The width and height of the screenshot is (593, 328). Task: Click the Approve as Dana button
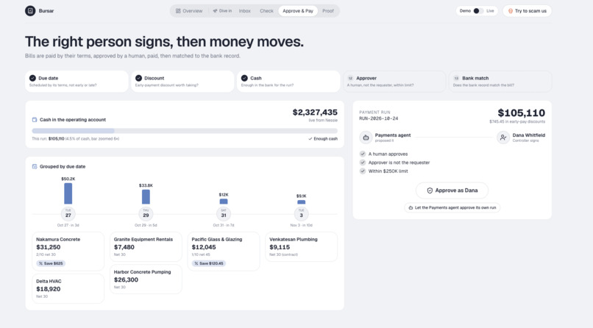[x=452, y=190]
